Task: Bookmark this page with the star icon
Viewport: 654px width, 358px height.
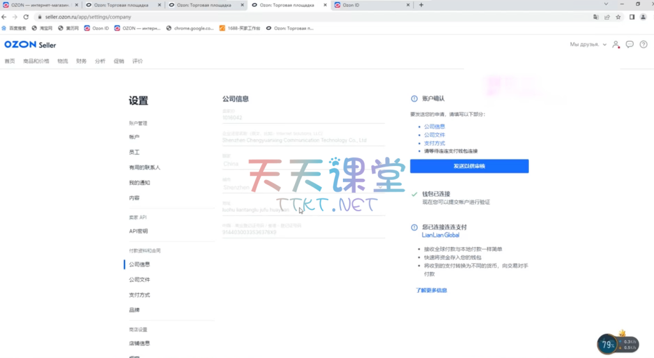Action: 618,17
